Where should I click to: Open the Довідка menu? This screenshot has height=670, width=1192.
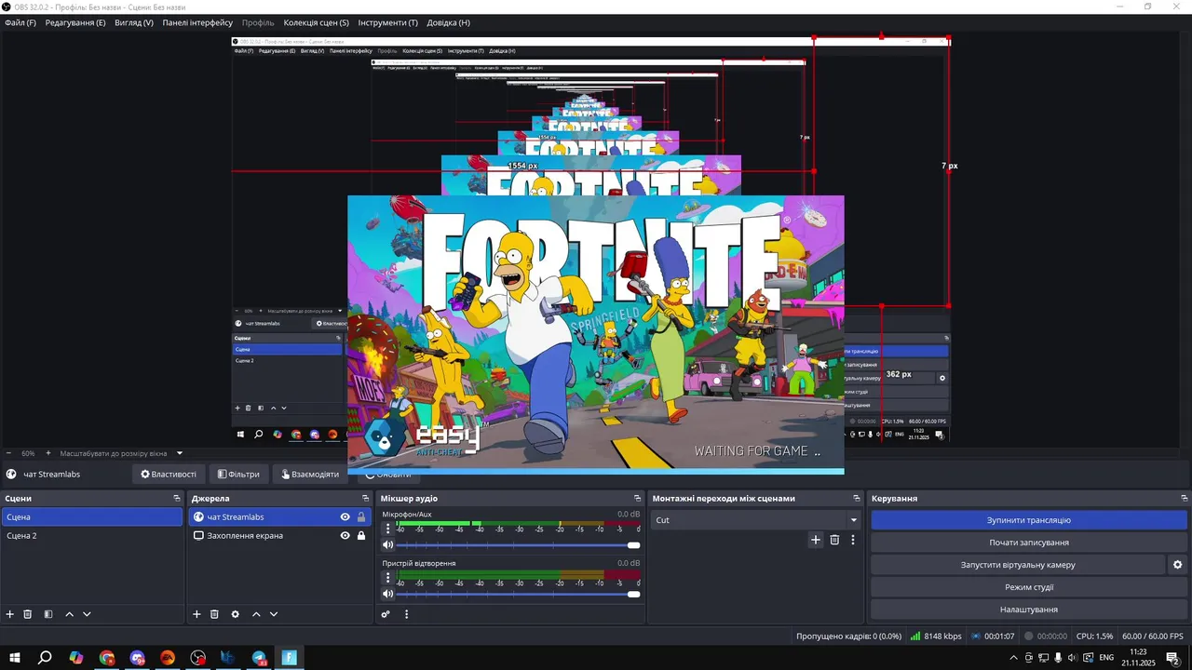tap(448, 22)
